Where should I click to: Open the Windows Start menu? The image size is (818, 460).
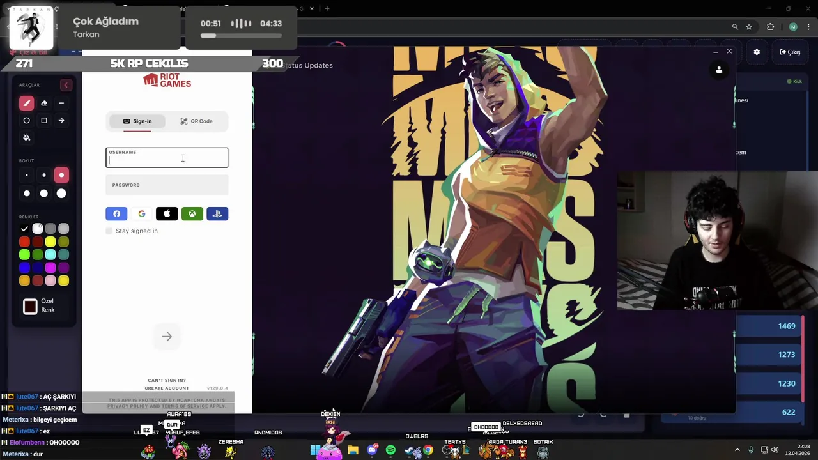pos(316,450)
